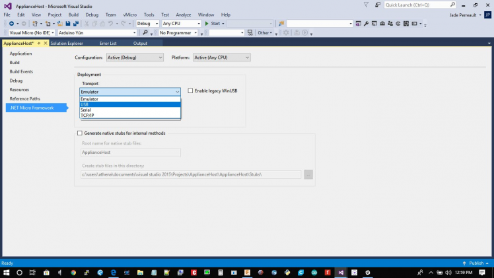494x278 pixels.
Task: Open Visual Studio from the Windows taskbar
Action: point(341,272)
